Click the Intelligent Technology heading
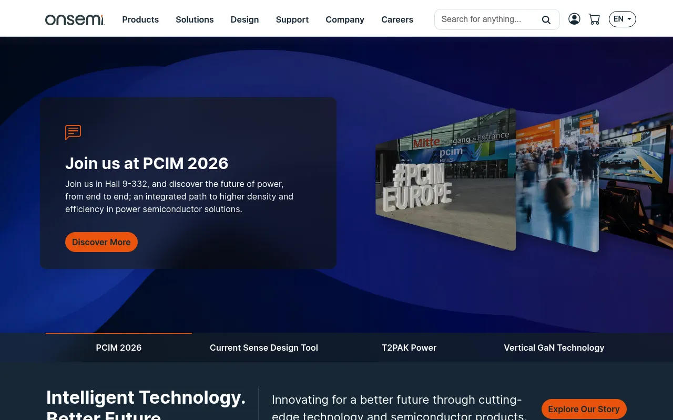This screenshot has height=420, width=673. tap(146, 404)
